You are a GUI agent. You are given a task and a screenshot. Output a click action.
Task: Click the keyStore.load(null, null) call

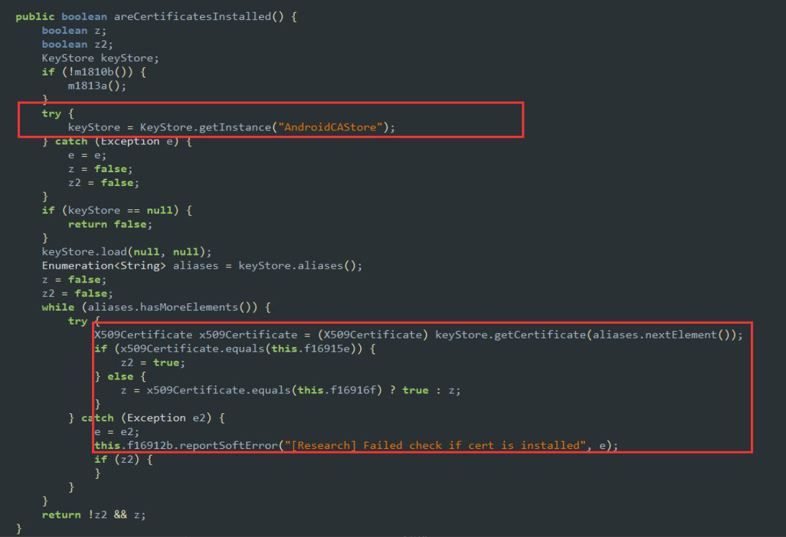click(123, 252)
